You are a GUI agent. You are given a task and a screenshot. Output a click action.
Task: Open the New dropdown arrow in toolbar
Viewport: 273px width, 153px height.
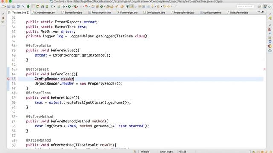coord(6,7)
